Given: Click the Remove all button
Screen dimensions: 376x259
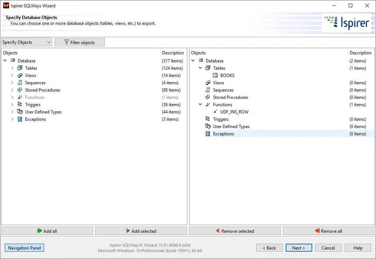Looking at the screenshot, I should [329, 231].
